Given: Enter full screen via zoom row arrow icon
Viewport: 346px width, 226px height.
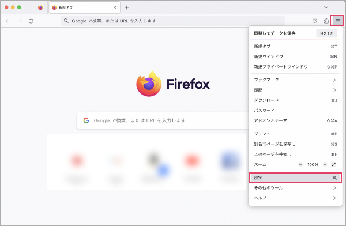Looking at the screenshot, I should [333, 164].
